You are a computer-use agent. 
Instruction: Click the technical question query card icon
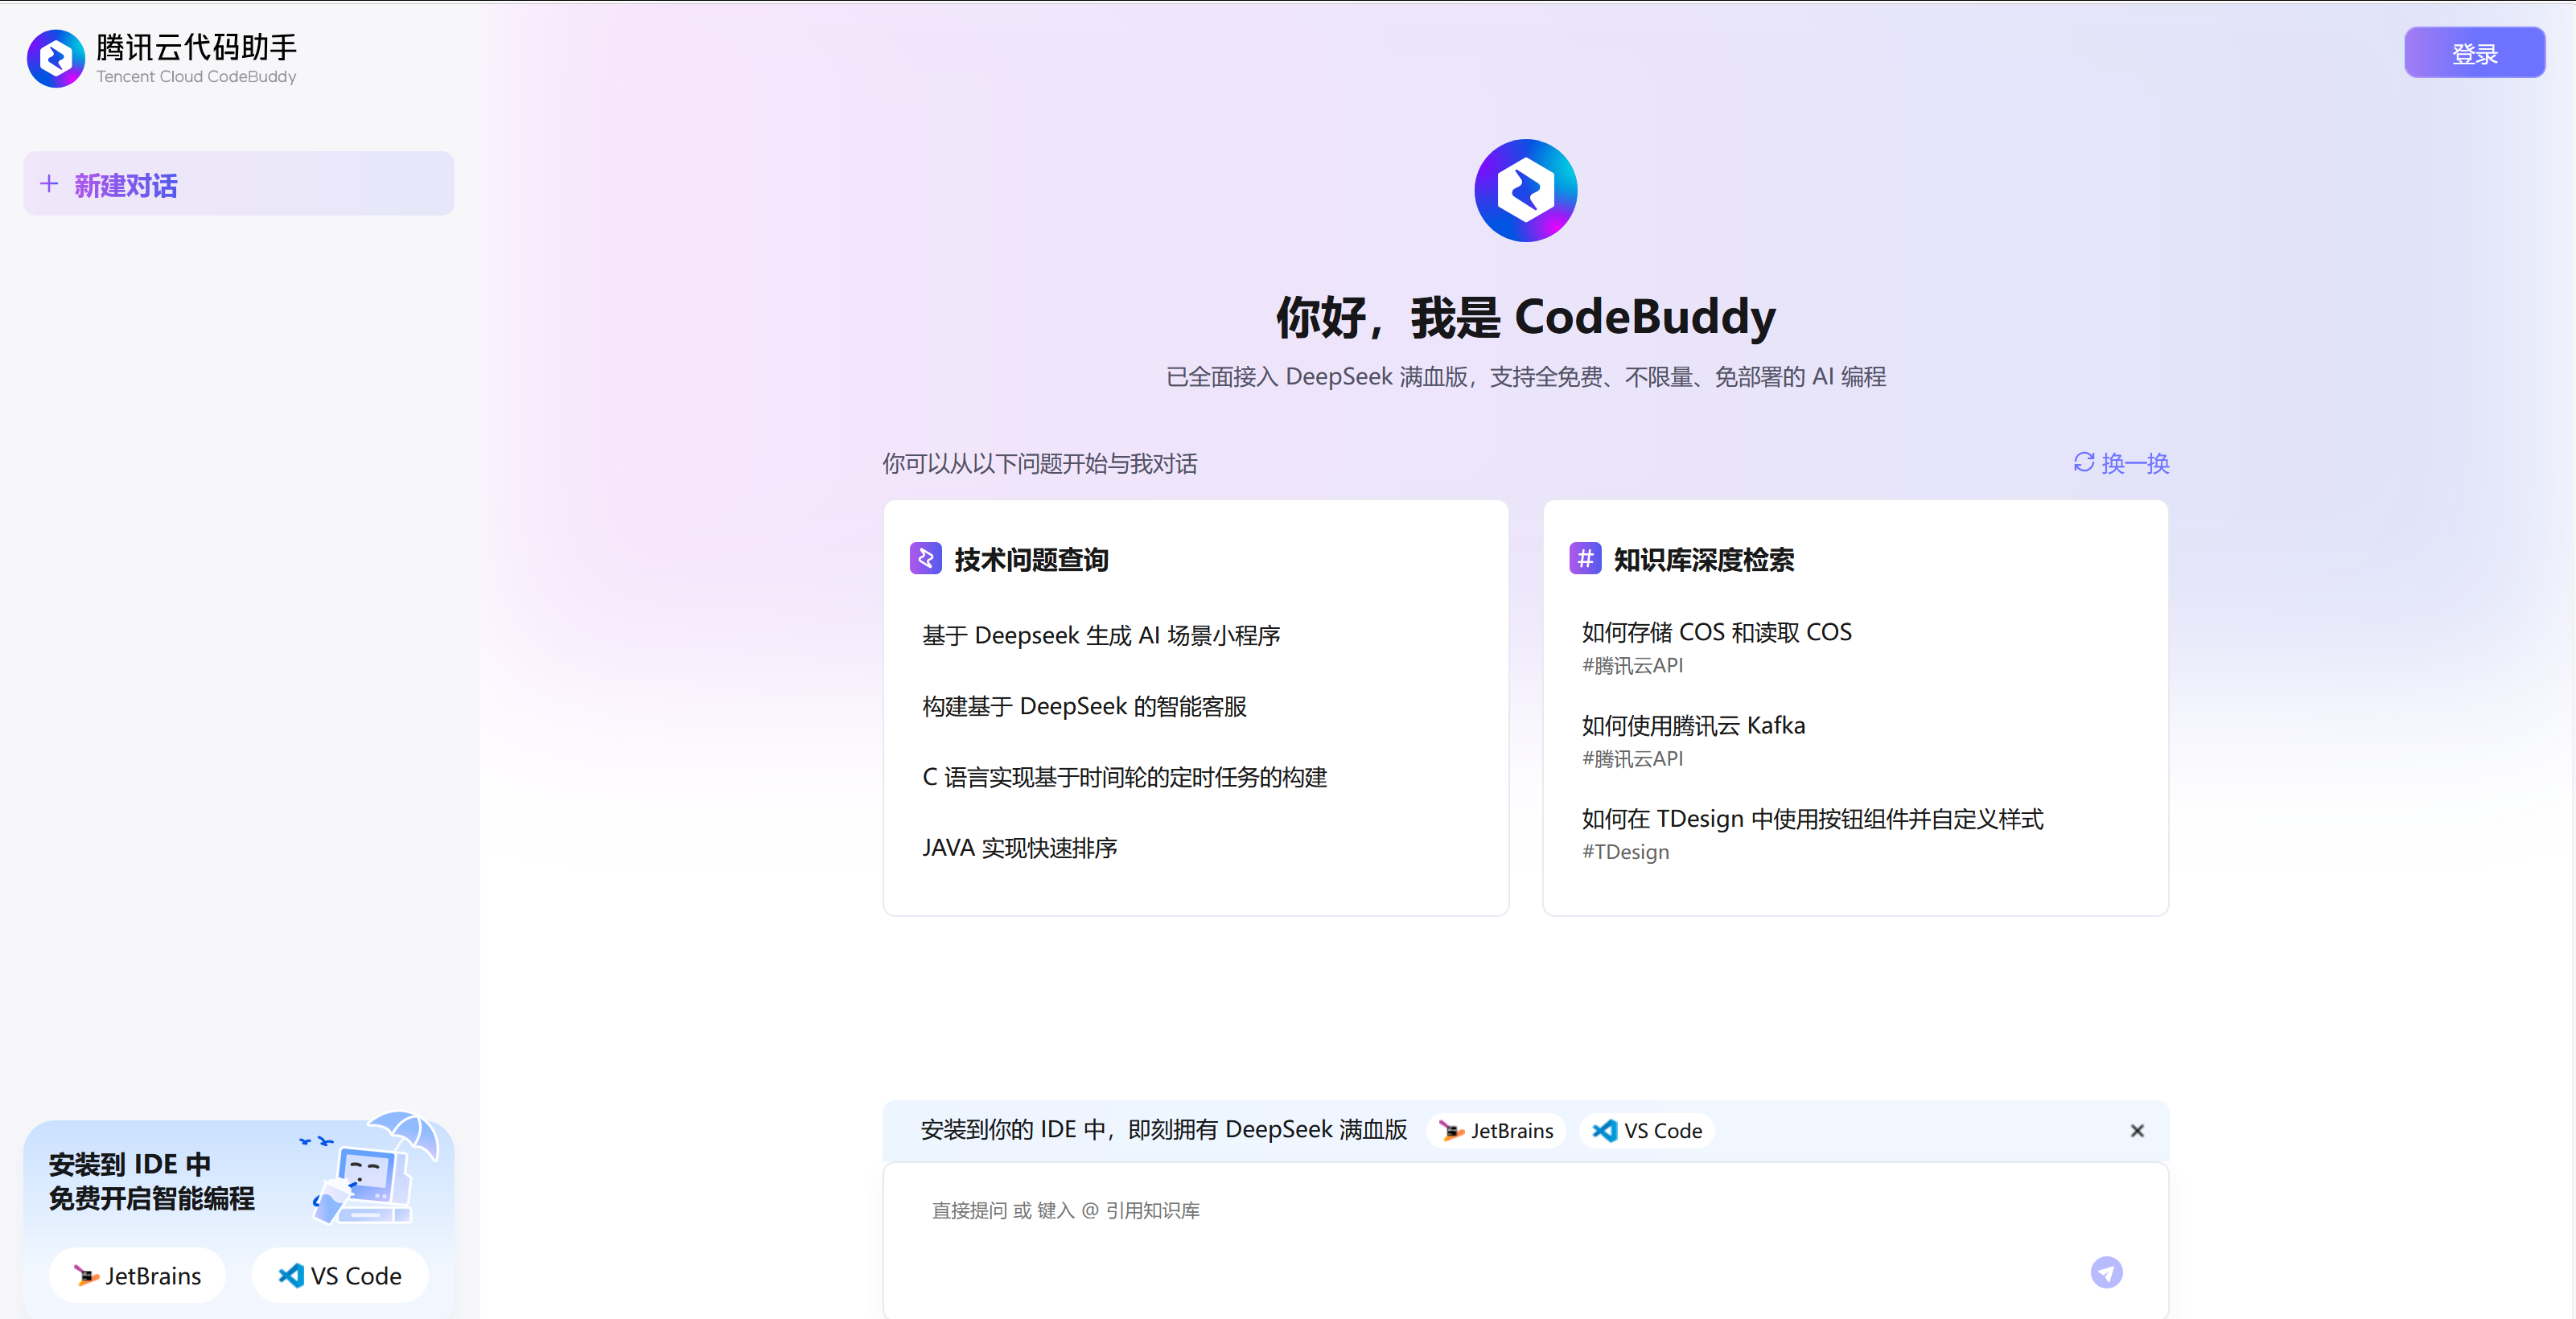coord(925,558)
